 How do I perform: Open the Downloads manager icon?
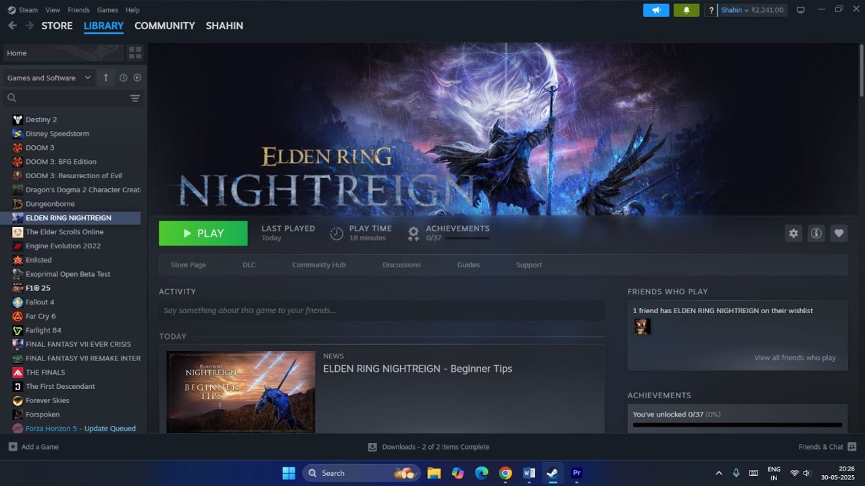[x=372, y=447]
